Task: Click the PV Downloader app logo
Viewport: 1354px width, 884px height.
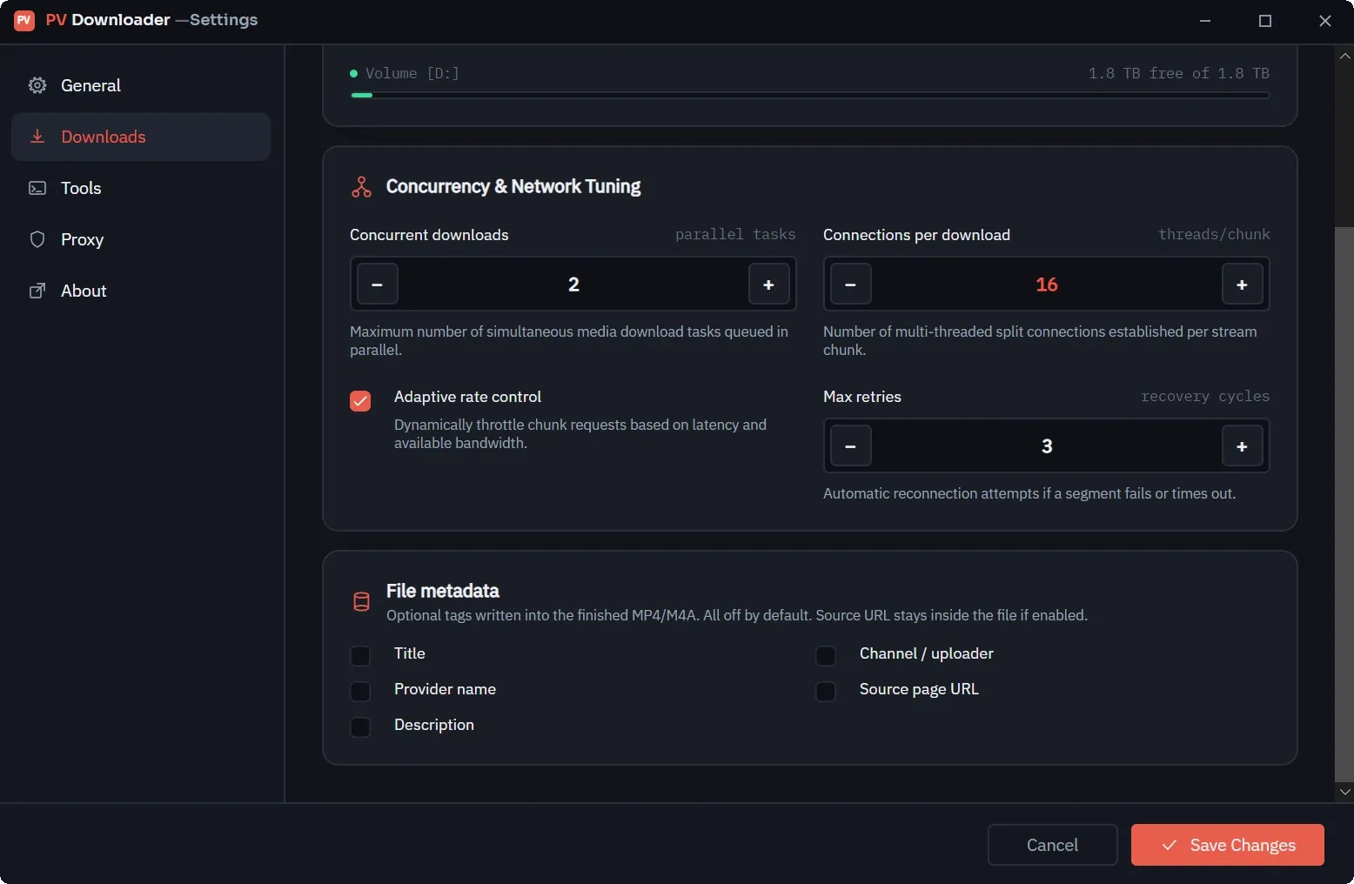Action: click(x=24, y=20)
